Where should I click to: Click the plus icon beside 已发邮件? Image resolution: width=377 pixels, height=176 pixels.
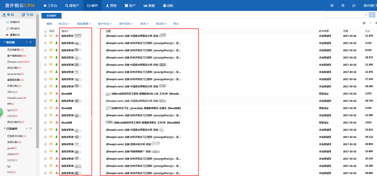(26, 128)
